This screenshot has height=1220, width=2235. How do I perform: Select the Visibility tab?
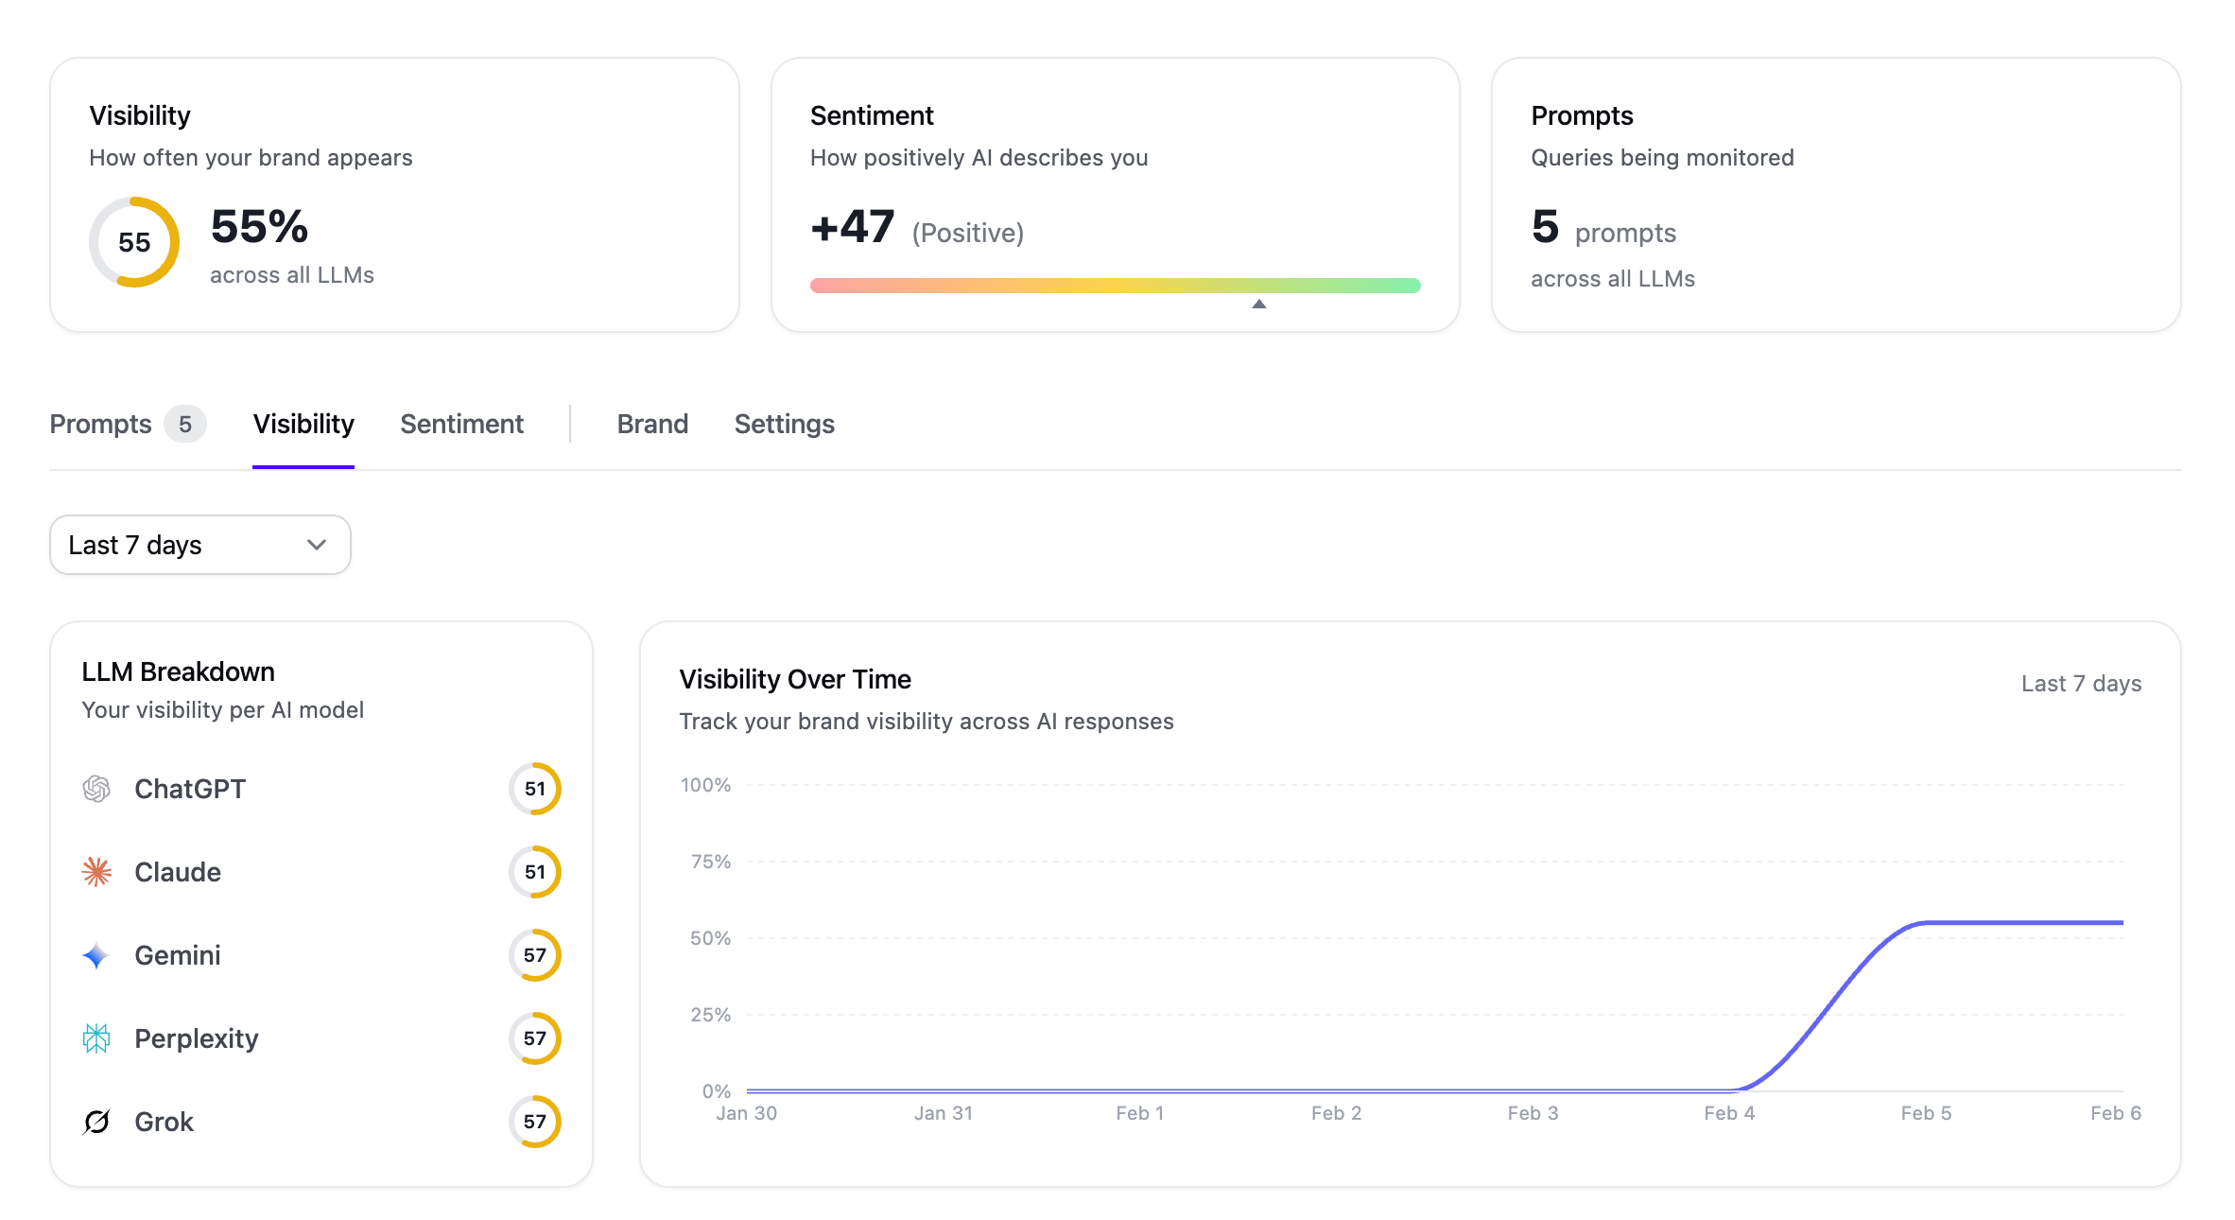coord(303,424)
